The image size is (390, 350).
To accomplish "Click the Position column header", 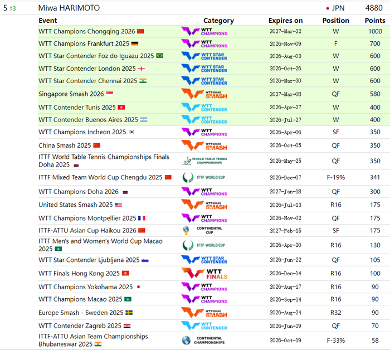I will pyautogui.click(x=336, y=21).
